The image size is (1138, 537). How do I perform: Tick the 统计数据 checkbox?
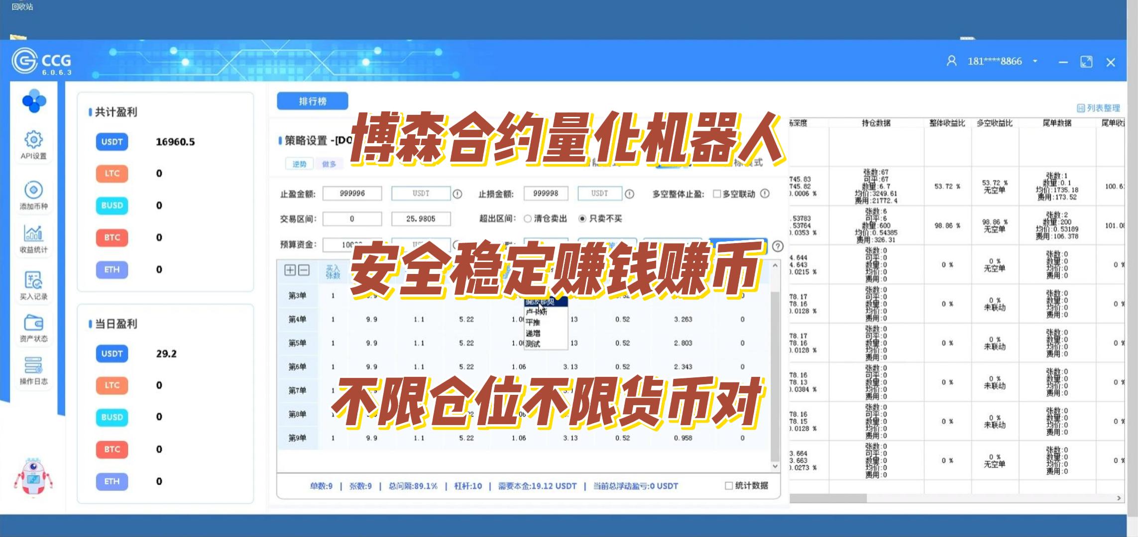click(729, 486)
